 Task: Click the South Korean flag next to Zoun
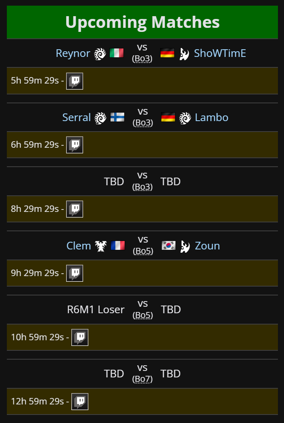(169, 245)
